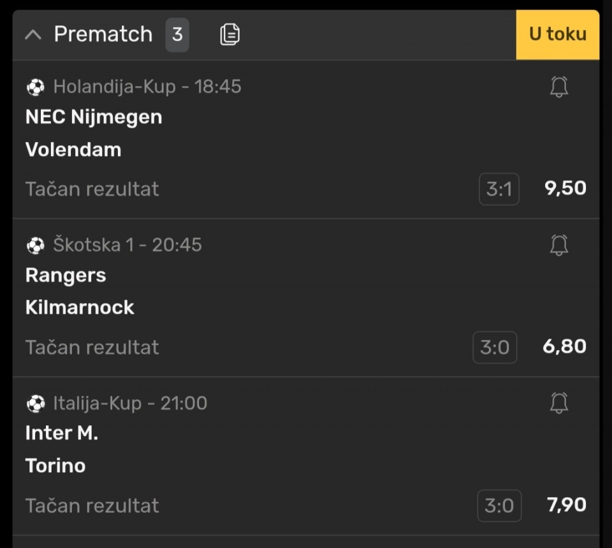Open the Inter M. team name
Image resolution: width=612 pixels, height=548 pixels.
tap(62, 433)
